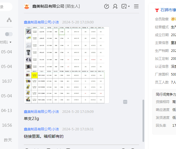Click the 鑫美制品有限公司 avatar icon
Screen dimensions: 176x149
tap(27, 6)
